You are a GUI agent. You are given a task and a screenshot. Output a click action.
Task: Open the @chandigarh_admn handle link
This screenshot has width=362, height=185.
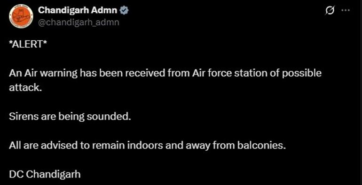point(79,22)
